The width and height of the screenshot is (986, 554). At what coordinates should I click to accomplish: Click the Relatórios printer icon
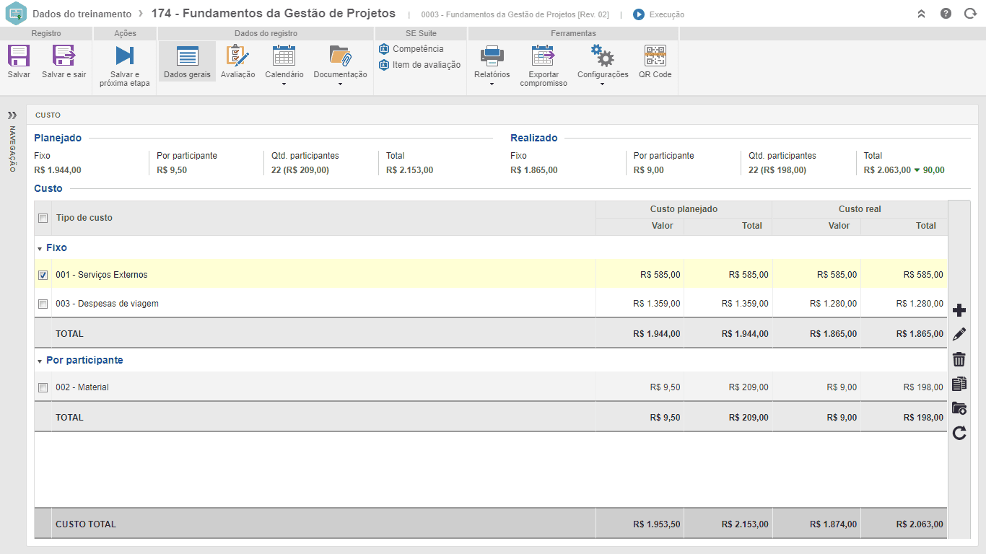pos(492,56)
